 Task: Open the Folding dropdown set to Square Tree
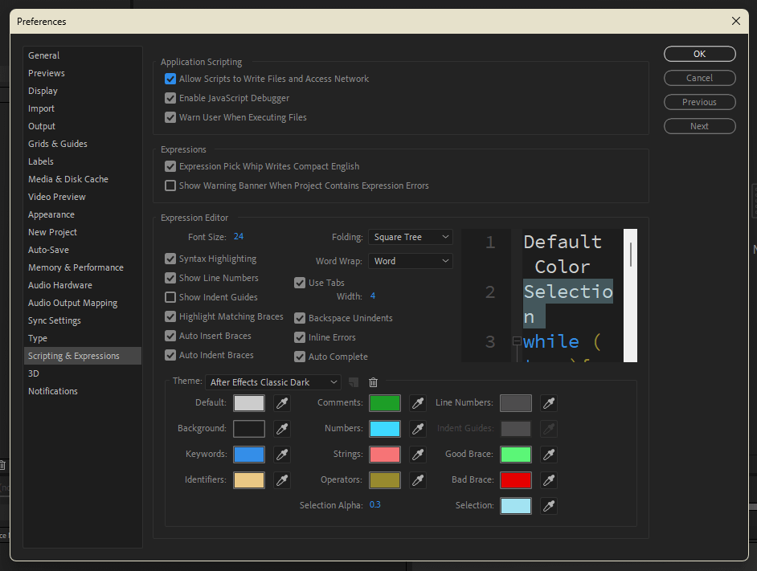point(411,237)
